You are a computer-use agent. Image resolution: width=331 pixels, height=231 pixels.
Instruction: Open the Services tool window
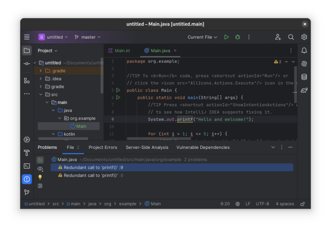point(27,140)
